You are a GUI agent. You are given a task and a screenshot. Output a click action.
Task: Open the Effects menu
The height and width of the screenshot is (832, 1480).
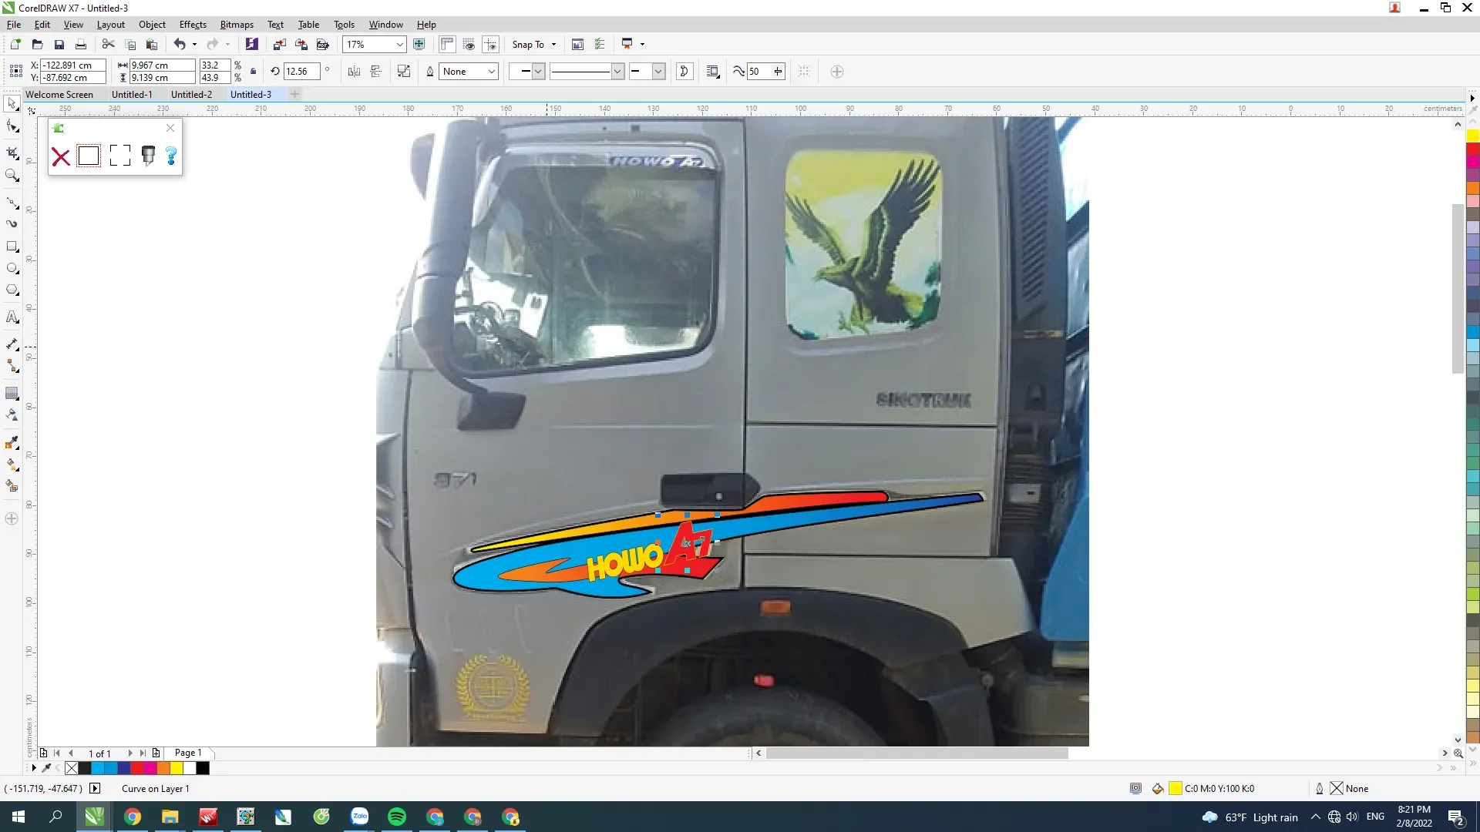click(x=193, y=25)
